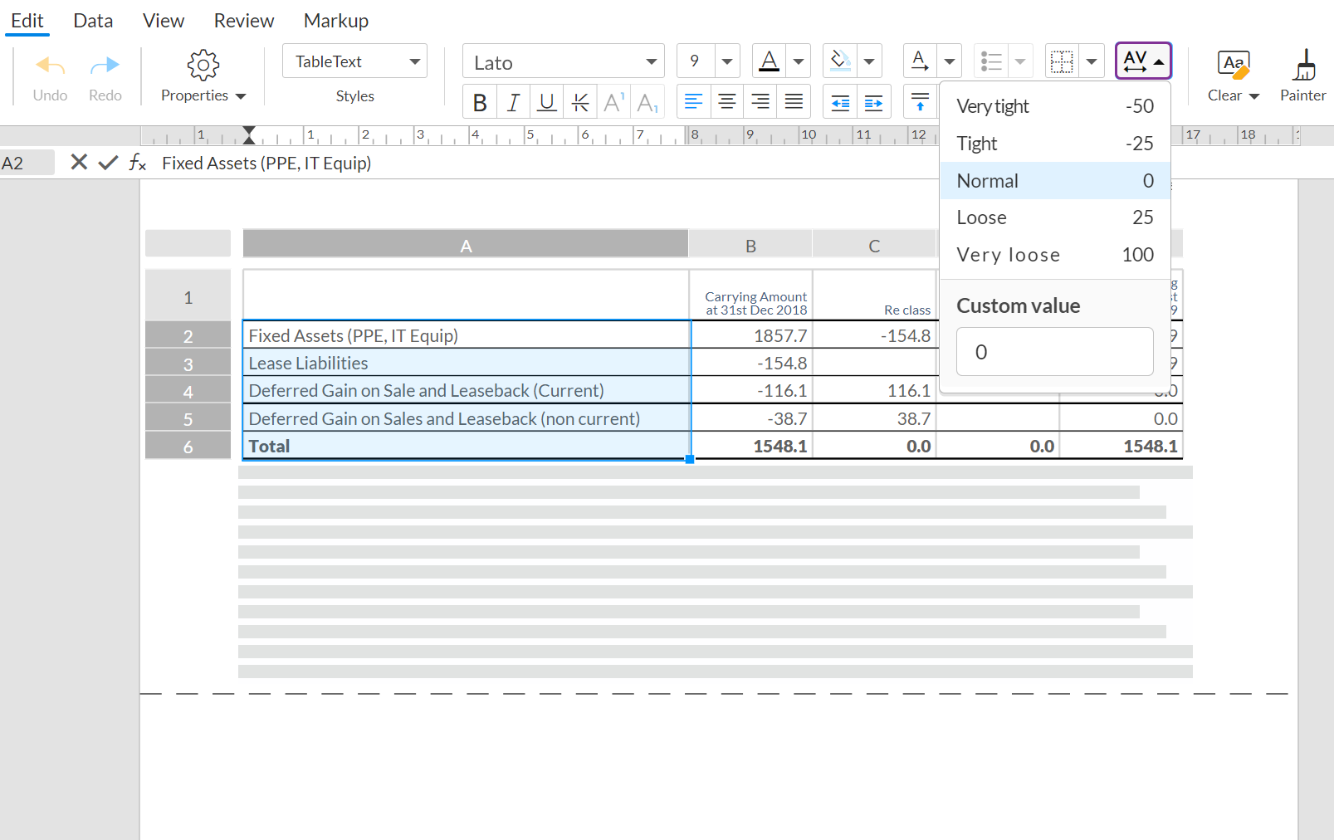This screenshot has width=1334, height=840.
Task: Select Loose 25 spacing
Action: 1055,217
